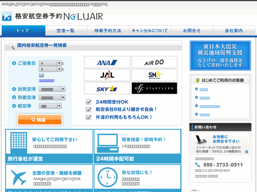Click the computer icon in 24時間手配可能 card
257x192 pixels.
click(107, 143)
